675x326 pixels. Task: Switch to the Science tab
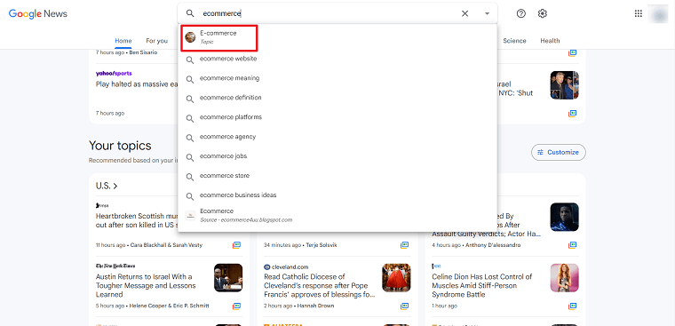[x=514, y=41]
